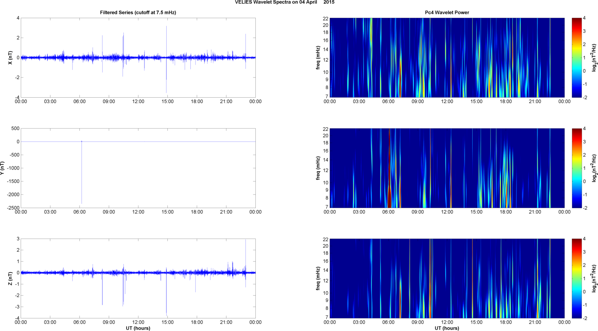
Task: Select the top Pc4 wavelet spectrogram for X
Action: (x=447, y=58)
